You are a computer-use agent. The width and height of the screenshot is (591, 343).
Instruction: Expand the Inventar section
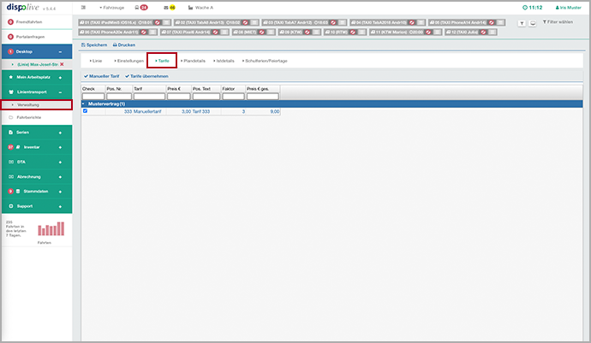pos(60,147)
